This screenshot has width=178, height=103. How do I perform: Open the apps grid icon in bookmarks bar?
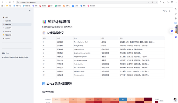pos(2,6)
